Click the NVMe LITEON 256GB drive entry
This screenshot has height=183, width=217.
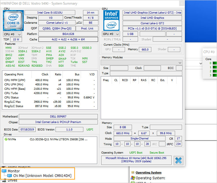(50, 139)
